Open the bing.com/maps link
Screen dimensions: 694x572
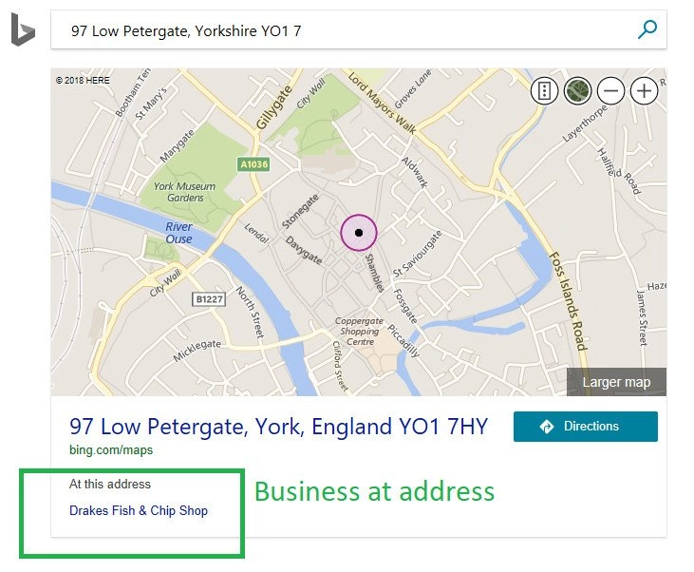pos(111,449)
